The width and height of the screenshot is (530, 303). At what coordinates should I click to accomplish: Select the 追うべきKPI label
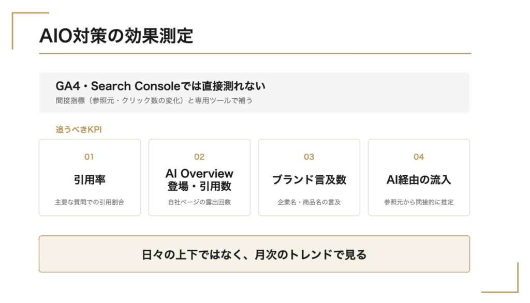79,129
